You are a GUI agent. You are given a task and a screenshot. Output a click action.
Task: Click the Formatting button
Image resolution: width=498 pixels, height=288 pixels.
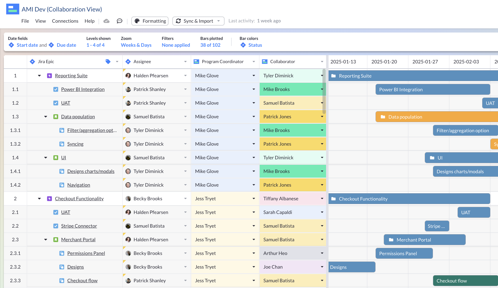click(x=150, y=21)
